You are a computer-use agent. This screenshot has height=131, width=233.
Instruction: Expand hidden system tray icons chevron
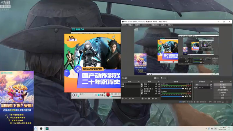tap(206, 129)
